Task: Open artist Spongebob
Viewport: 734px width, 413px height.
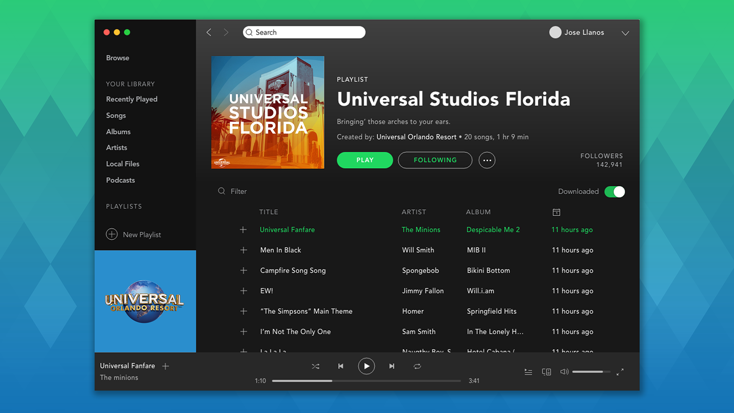Action: pos(420,271)
